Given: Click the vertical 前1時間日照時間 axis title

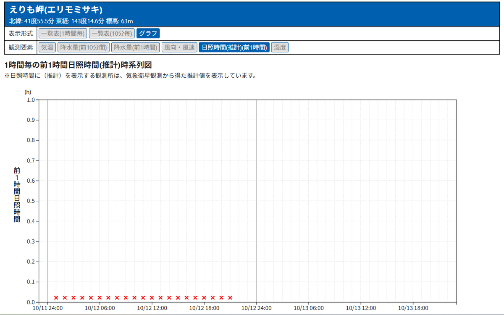Looking at the screenshot, I should 17,194.
